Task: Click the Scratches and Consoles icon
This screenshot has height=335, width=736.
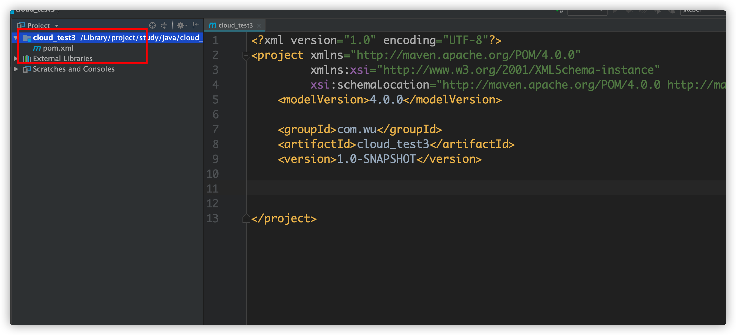Action: click(x=27, y=69)
